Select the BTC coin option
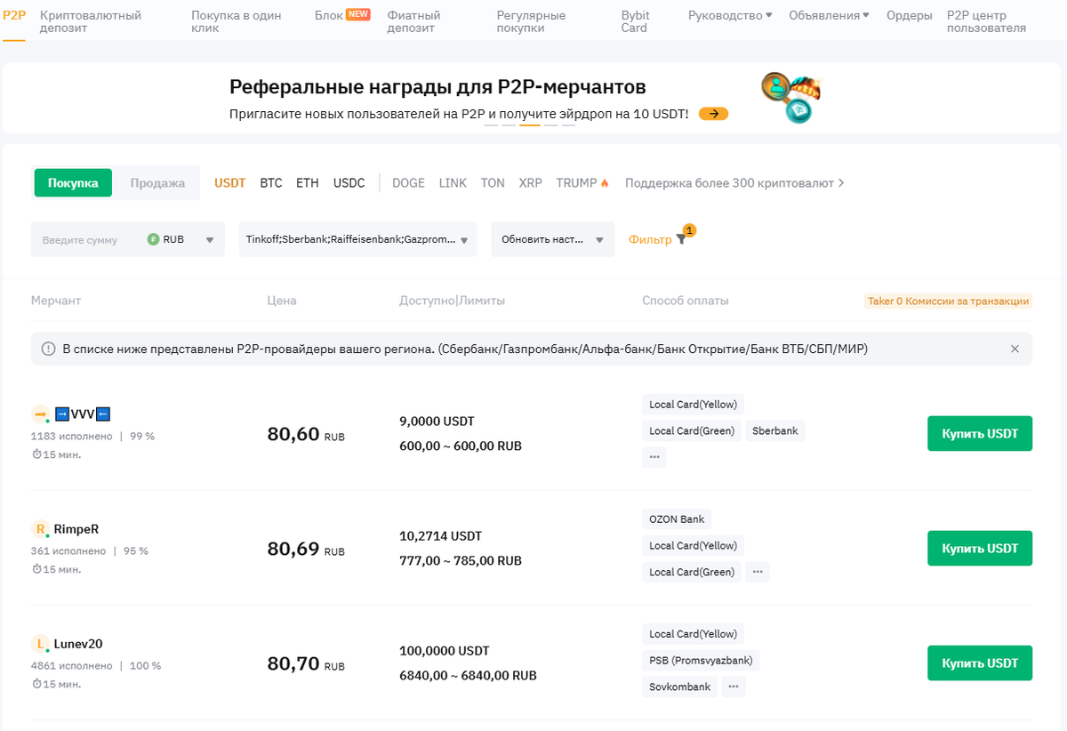This screenshot has height=731, width=1067. point(271,183)
